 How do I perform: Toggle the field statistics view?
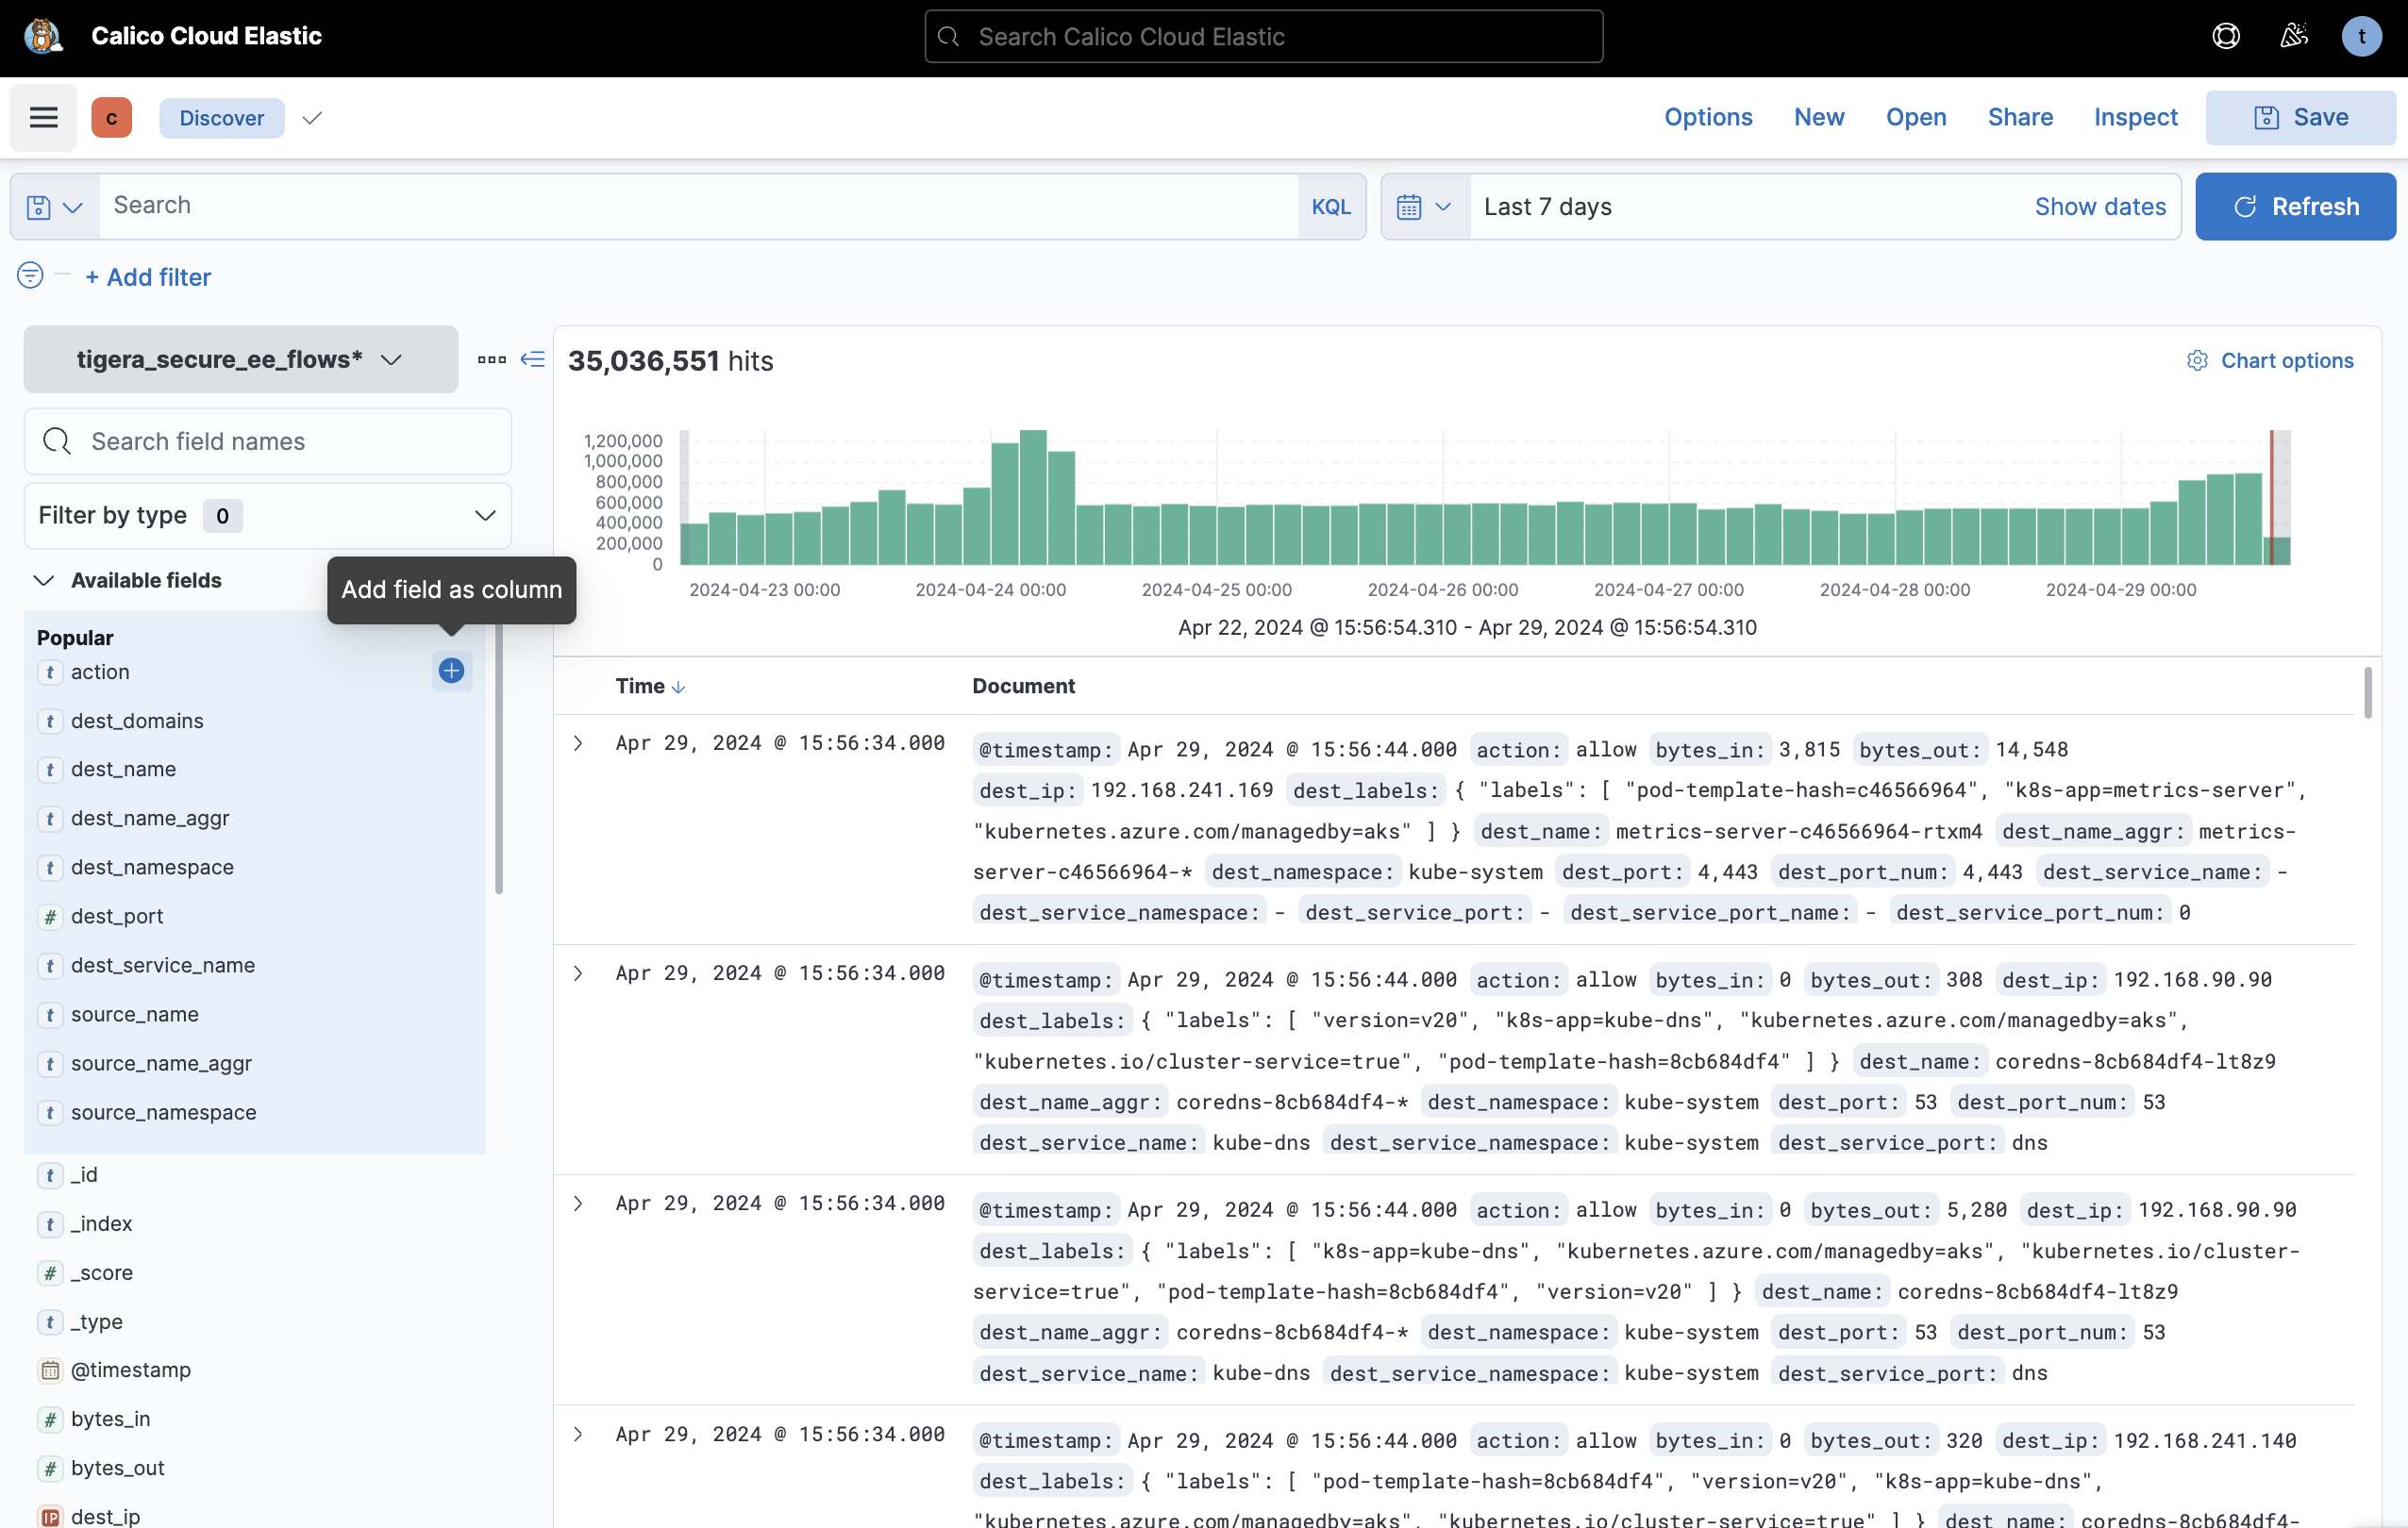coord(490,358)
